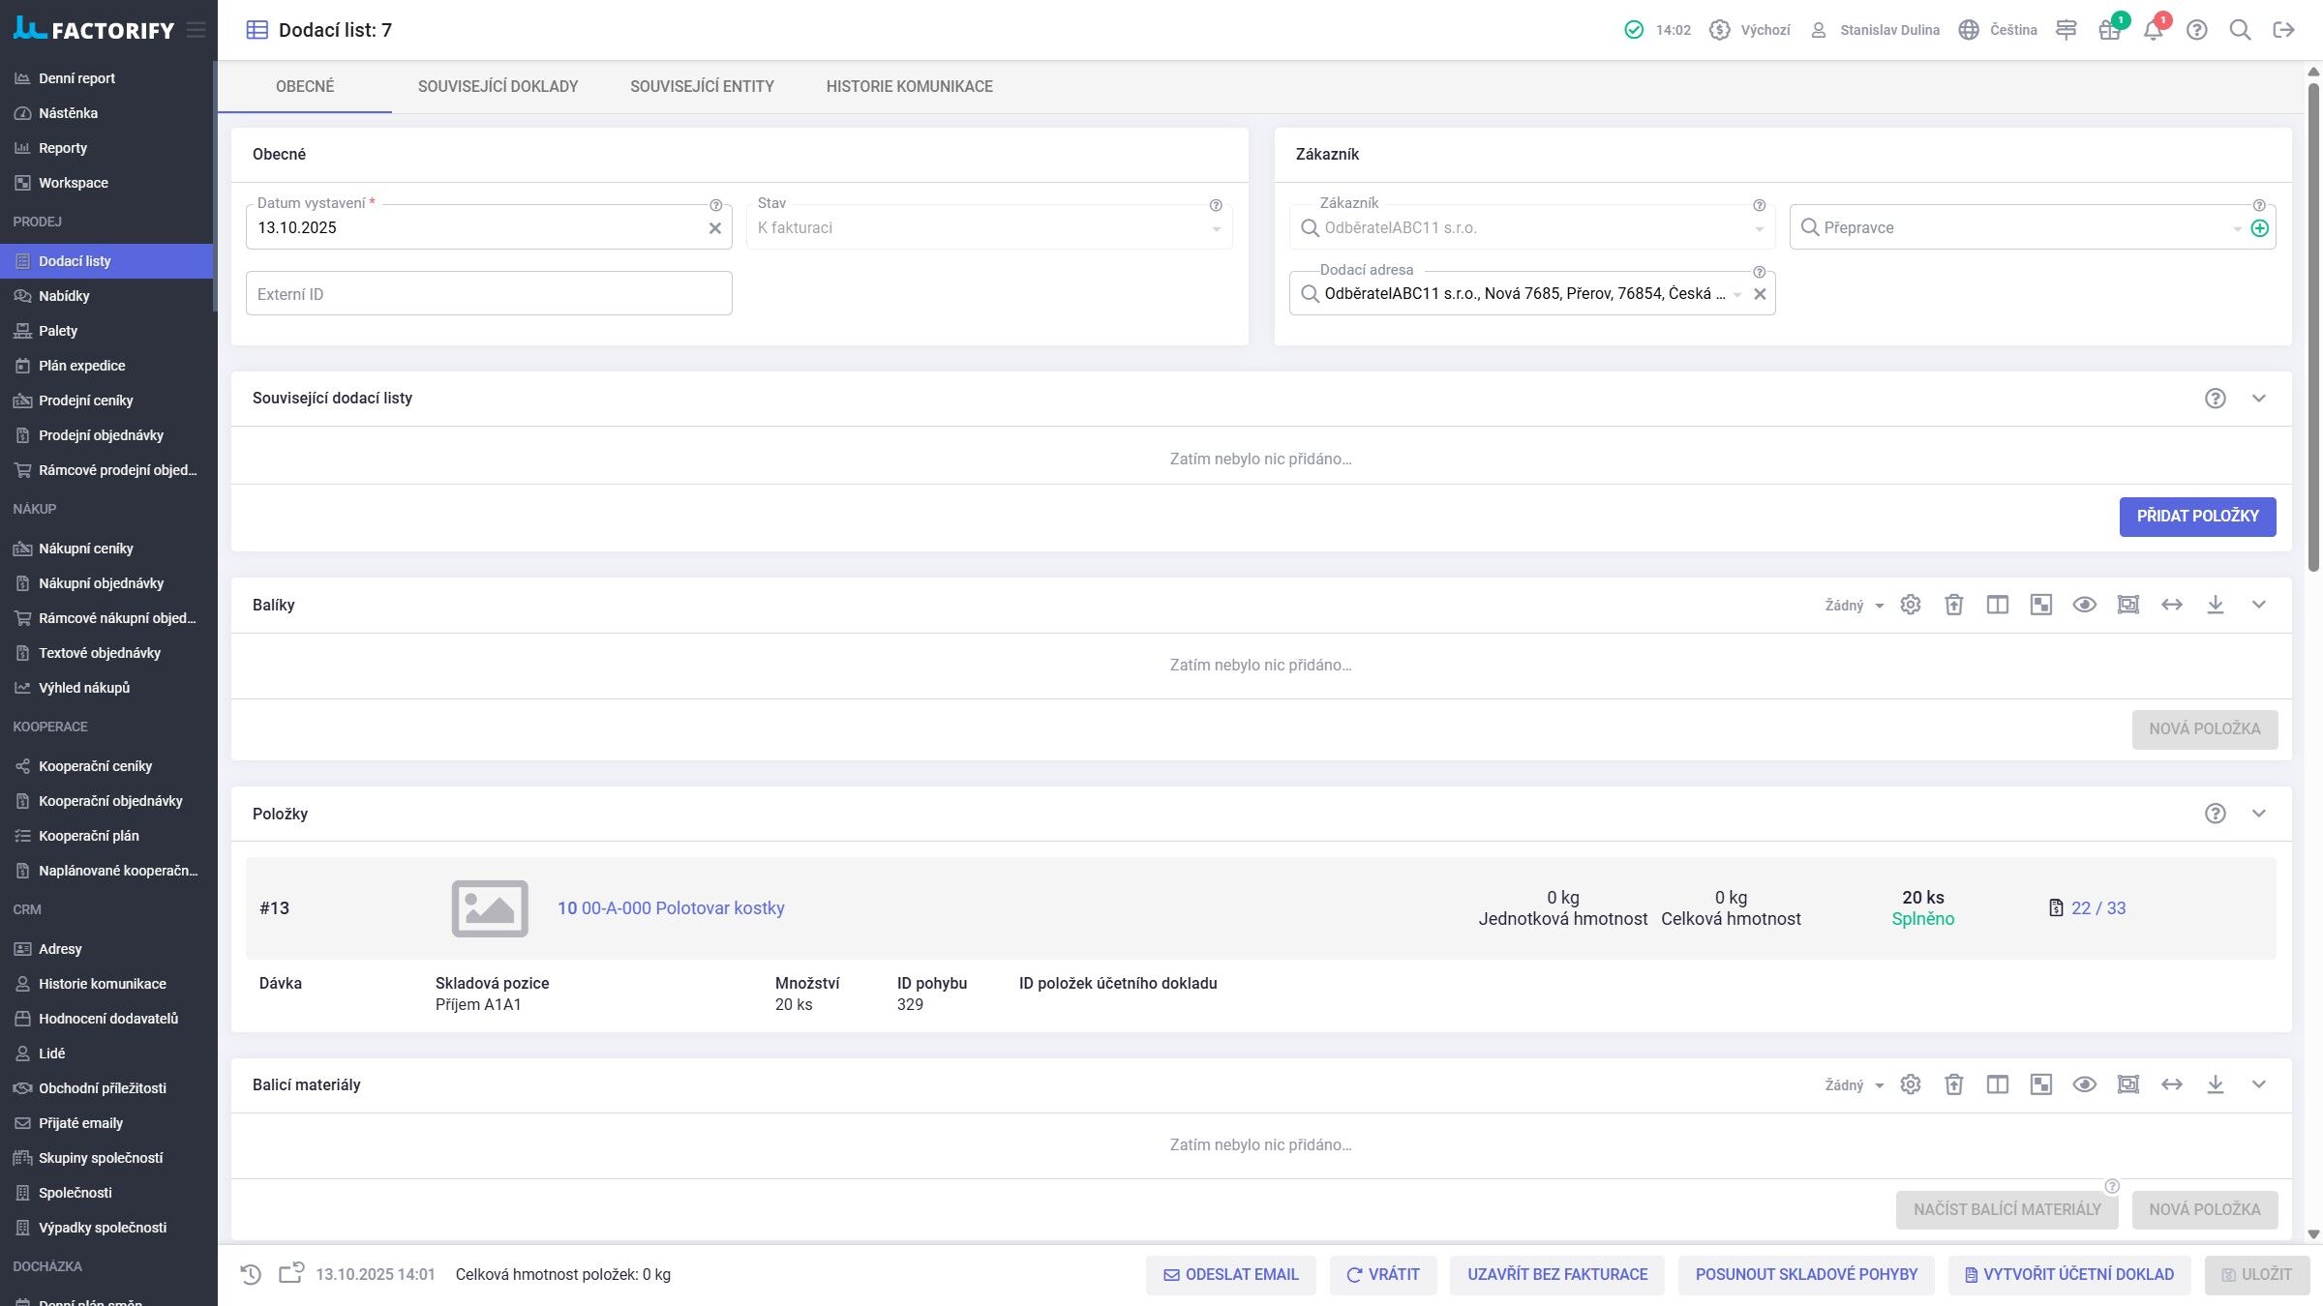Switch to Související doklady tab

(498, 86)
